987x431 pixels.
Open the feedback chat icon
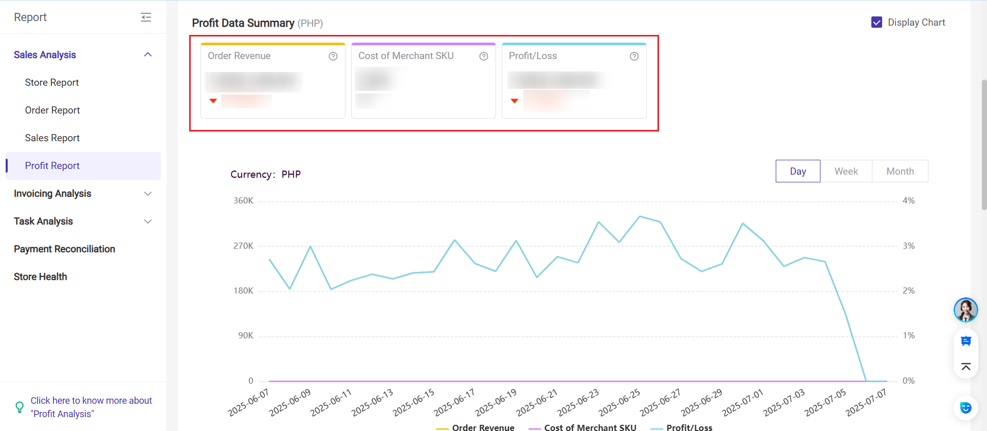click(x=965, y=341)
